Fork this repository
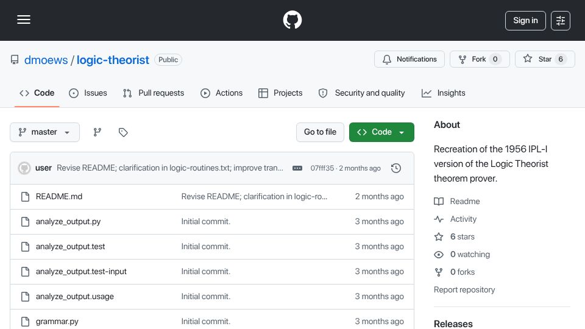This screenshot has width=585, height=329. [480, 59]
